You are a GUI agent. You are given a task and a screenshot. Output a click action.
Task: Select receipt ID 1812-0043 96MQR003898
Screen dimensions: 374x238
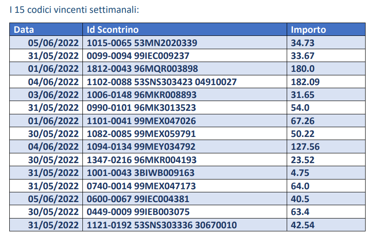click(x=142, y=69)
